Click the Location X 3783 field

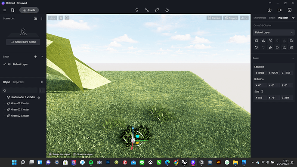click(260, 73)
